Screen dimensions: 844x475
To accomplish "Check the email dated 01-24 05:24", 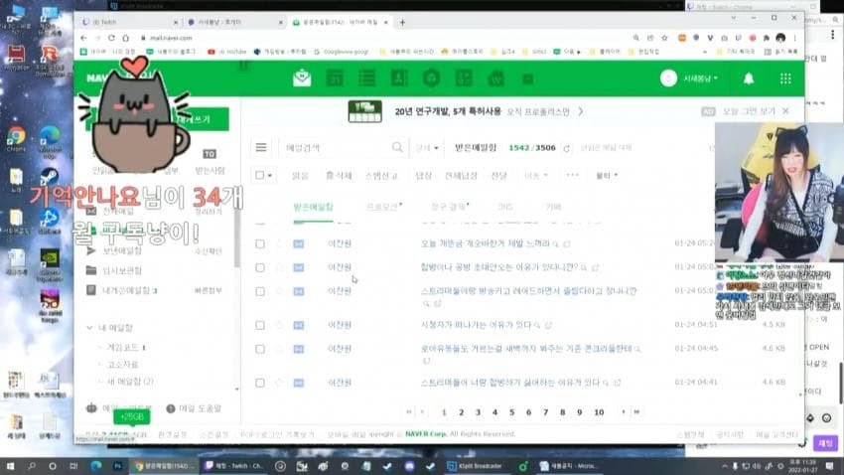I will pos(260,244).
